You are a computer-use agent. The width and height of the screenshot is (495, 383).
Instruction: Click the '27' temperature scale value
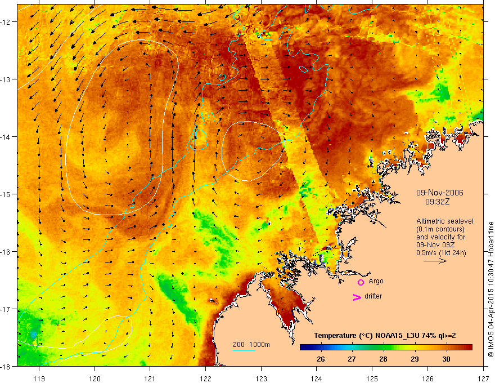pyautogui.click(x=352, y=359)
